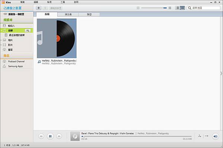
Task: Click the album title Heifetz, Rubinstein, Piatigorsky
Action: click(59, 61)
